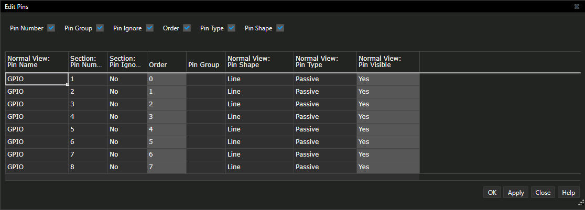Close the Edit Pins dialog with X icon
The image size is (585, 210).
click(577, 6)
